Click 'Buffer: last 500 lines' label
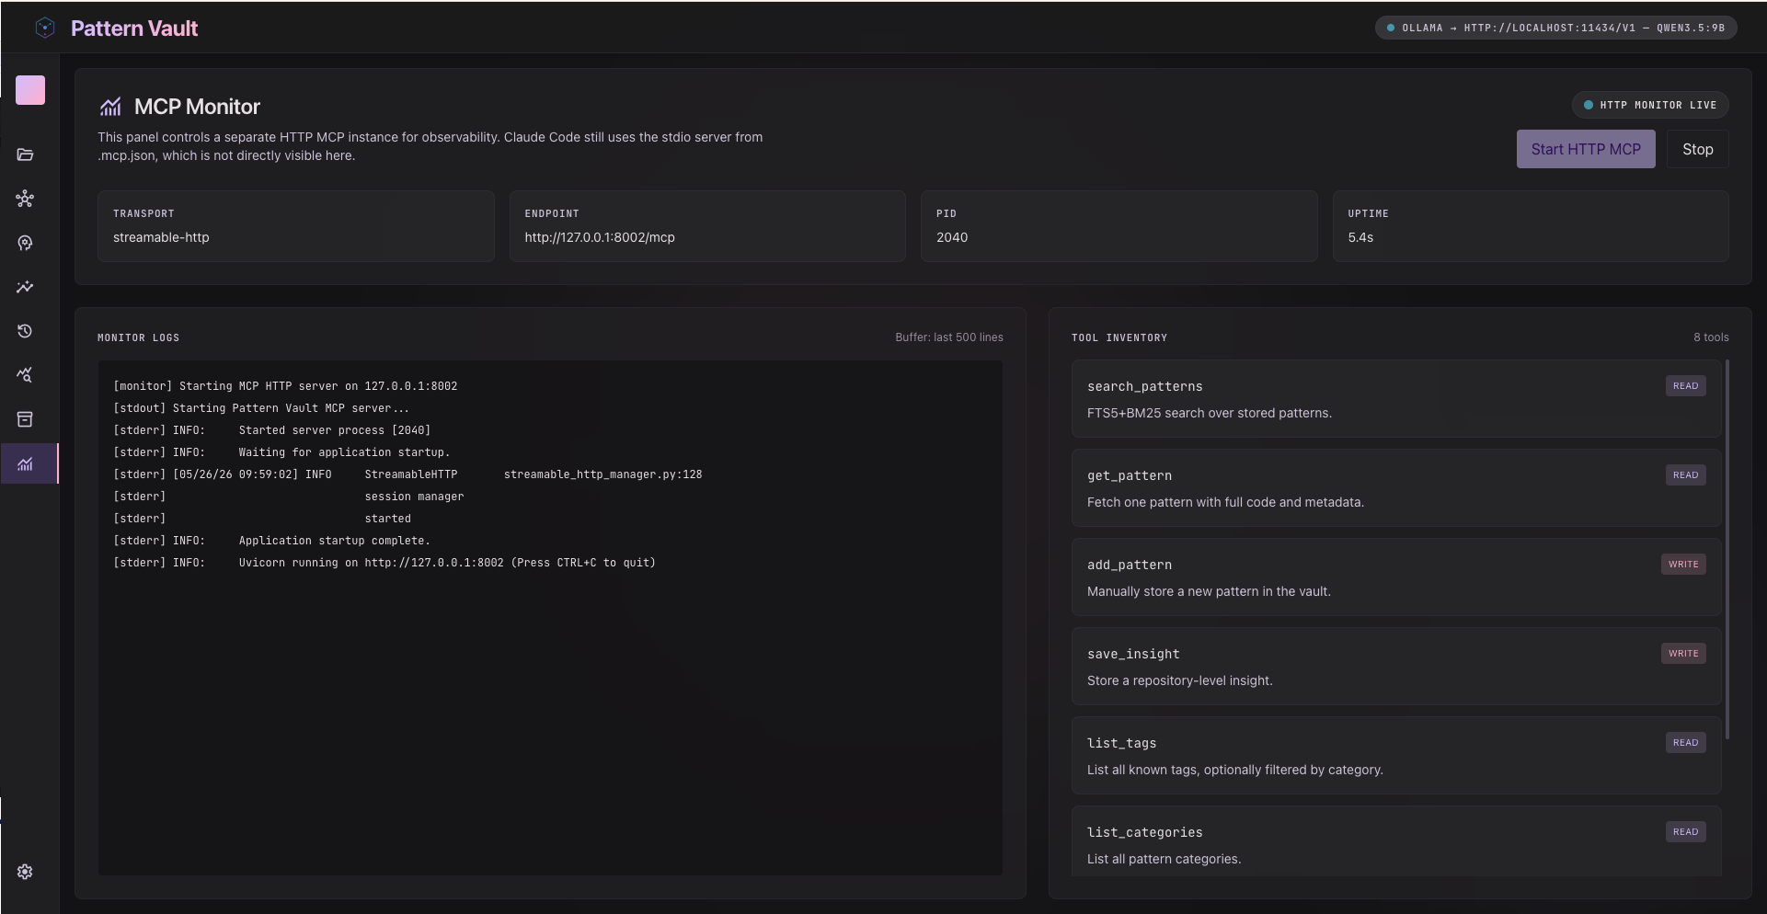This screenshot has height=914, width=1767. click(x=949, y=337)
